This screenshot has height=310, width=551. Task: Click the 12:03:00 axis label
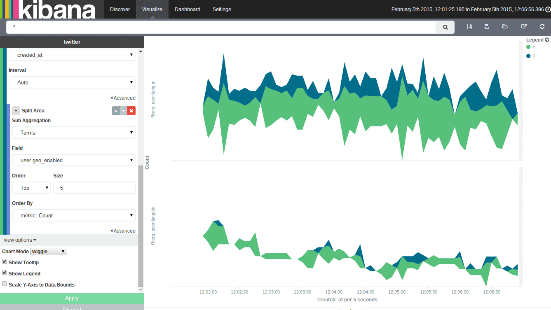tap(271, 292)
